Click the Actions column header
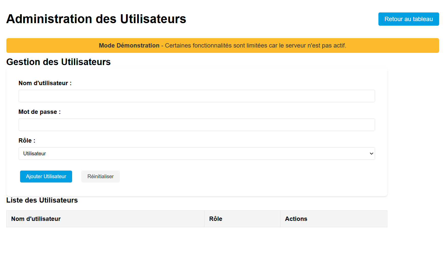This screenshot has height=274, width=448. (296, 219)
